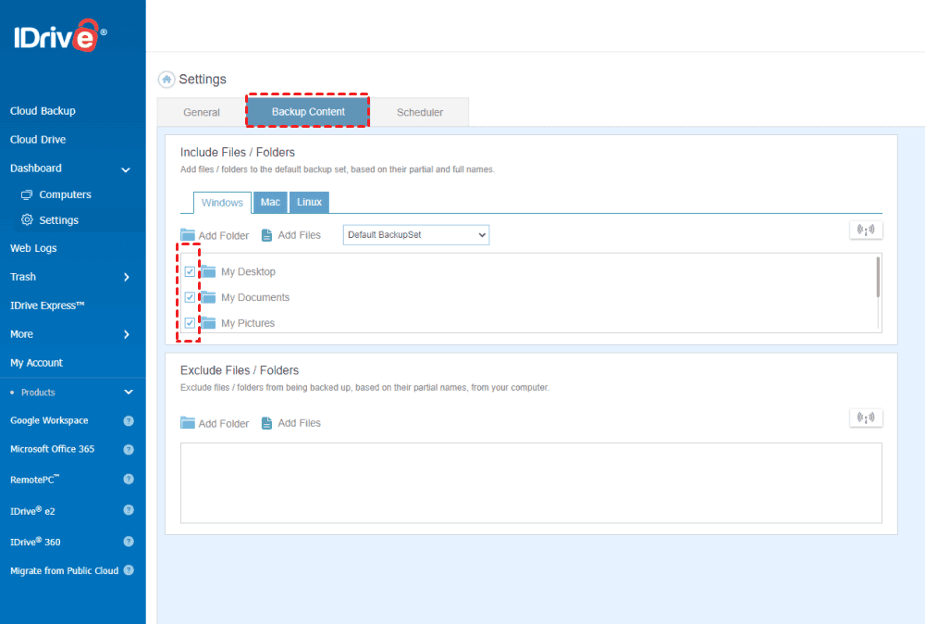Click the home icon beside Settings

click(x=166, y=79)
